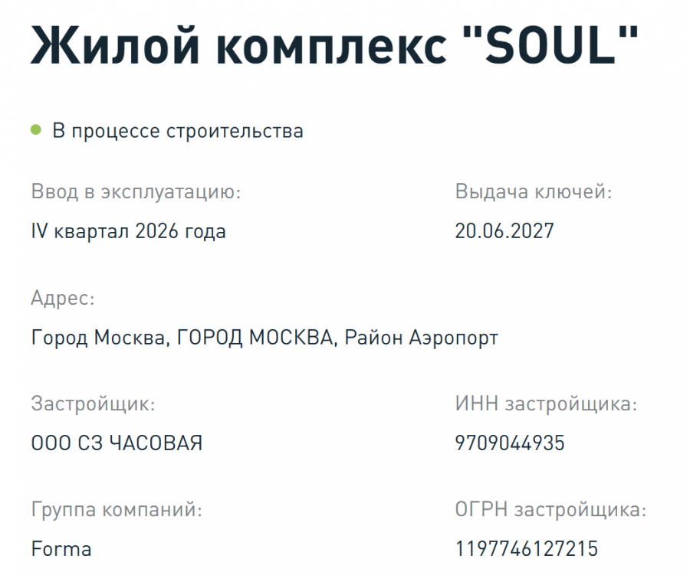Select the OGRN number 1197746127215
This screenshot has width=690, height=575.
coord(527,550)
